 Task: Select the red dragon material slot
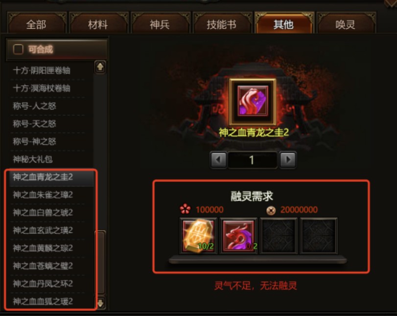click(x=238, y=236)
